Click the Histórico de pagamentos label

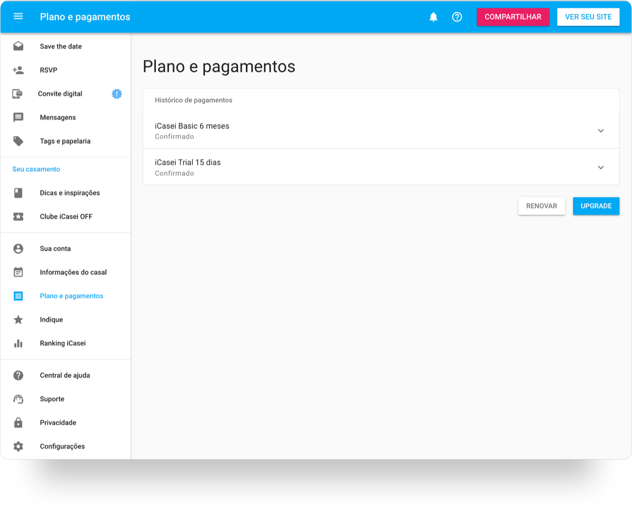coord(193,100)
